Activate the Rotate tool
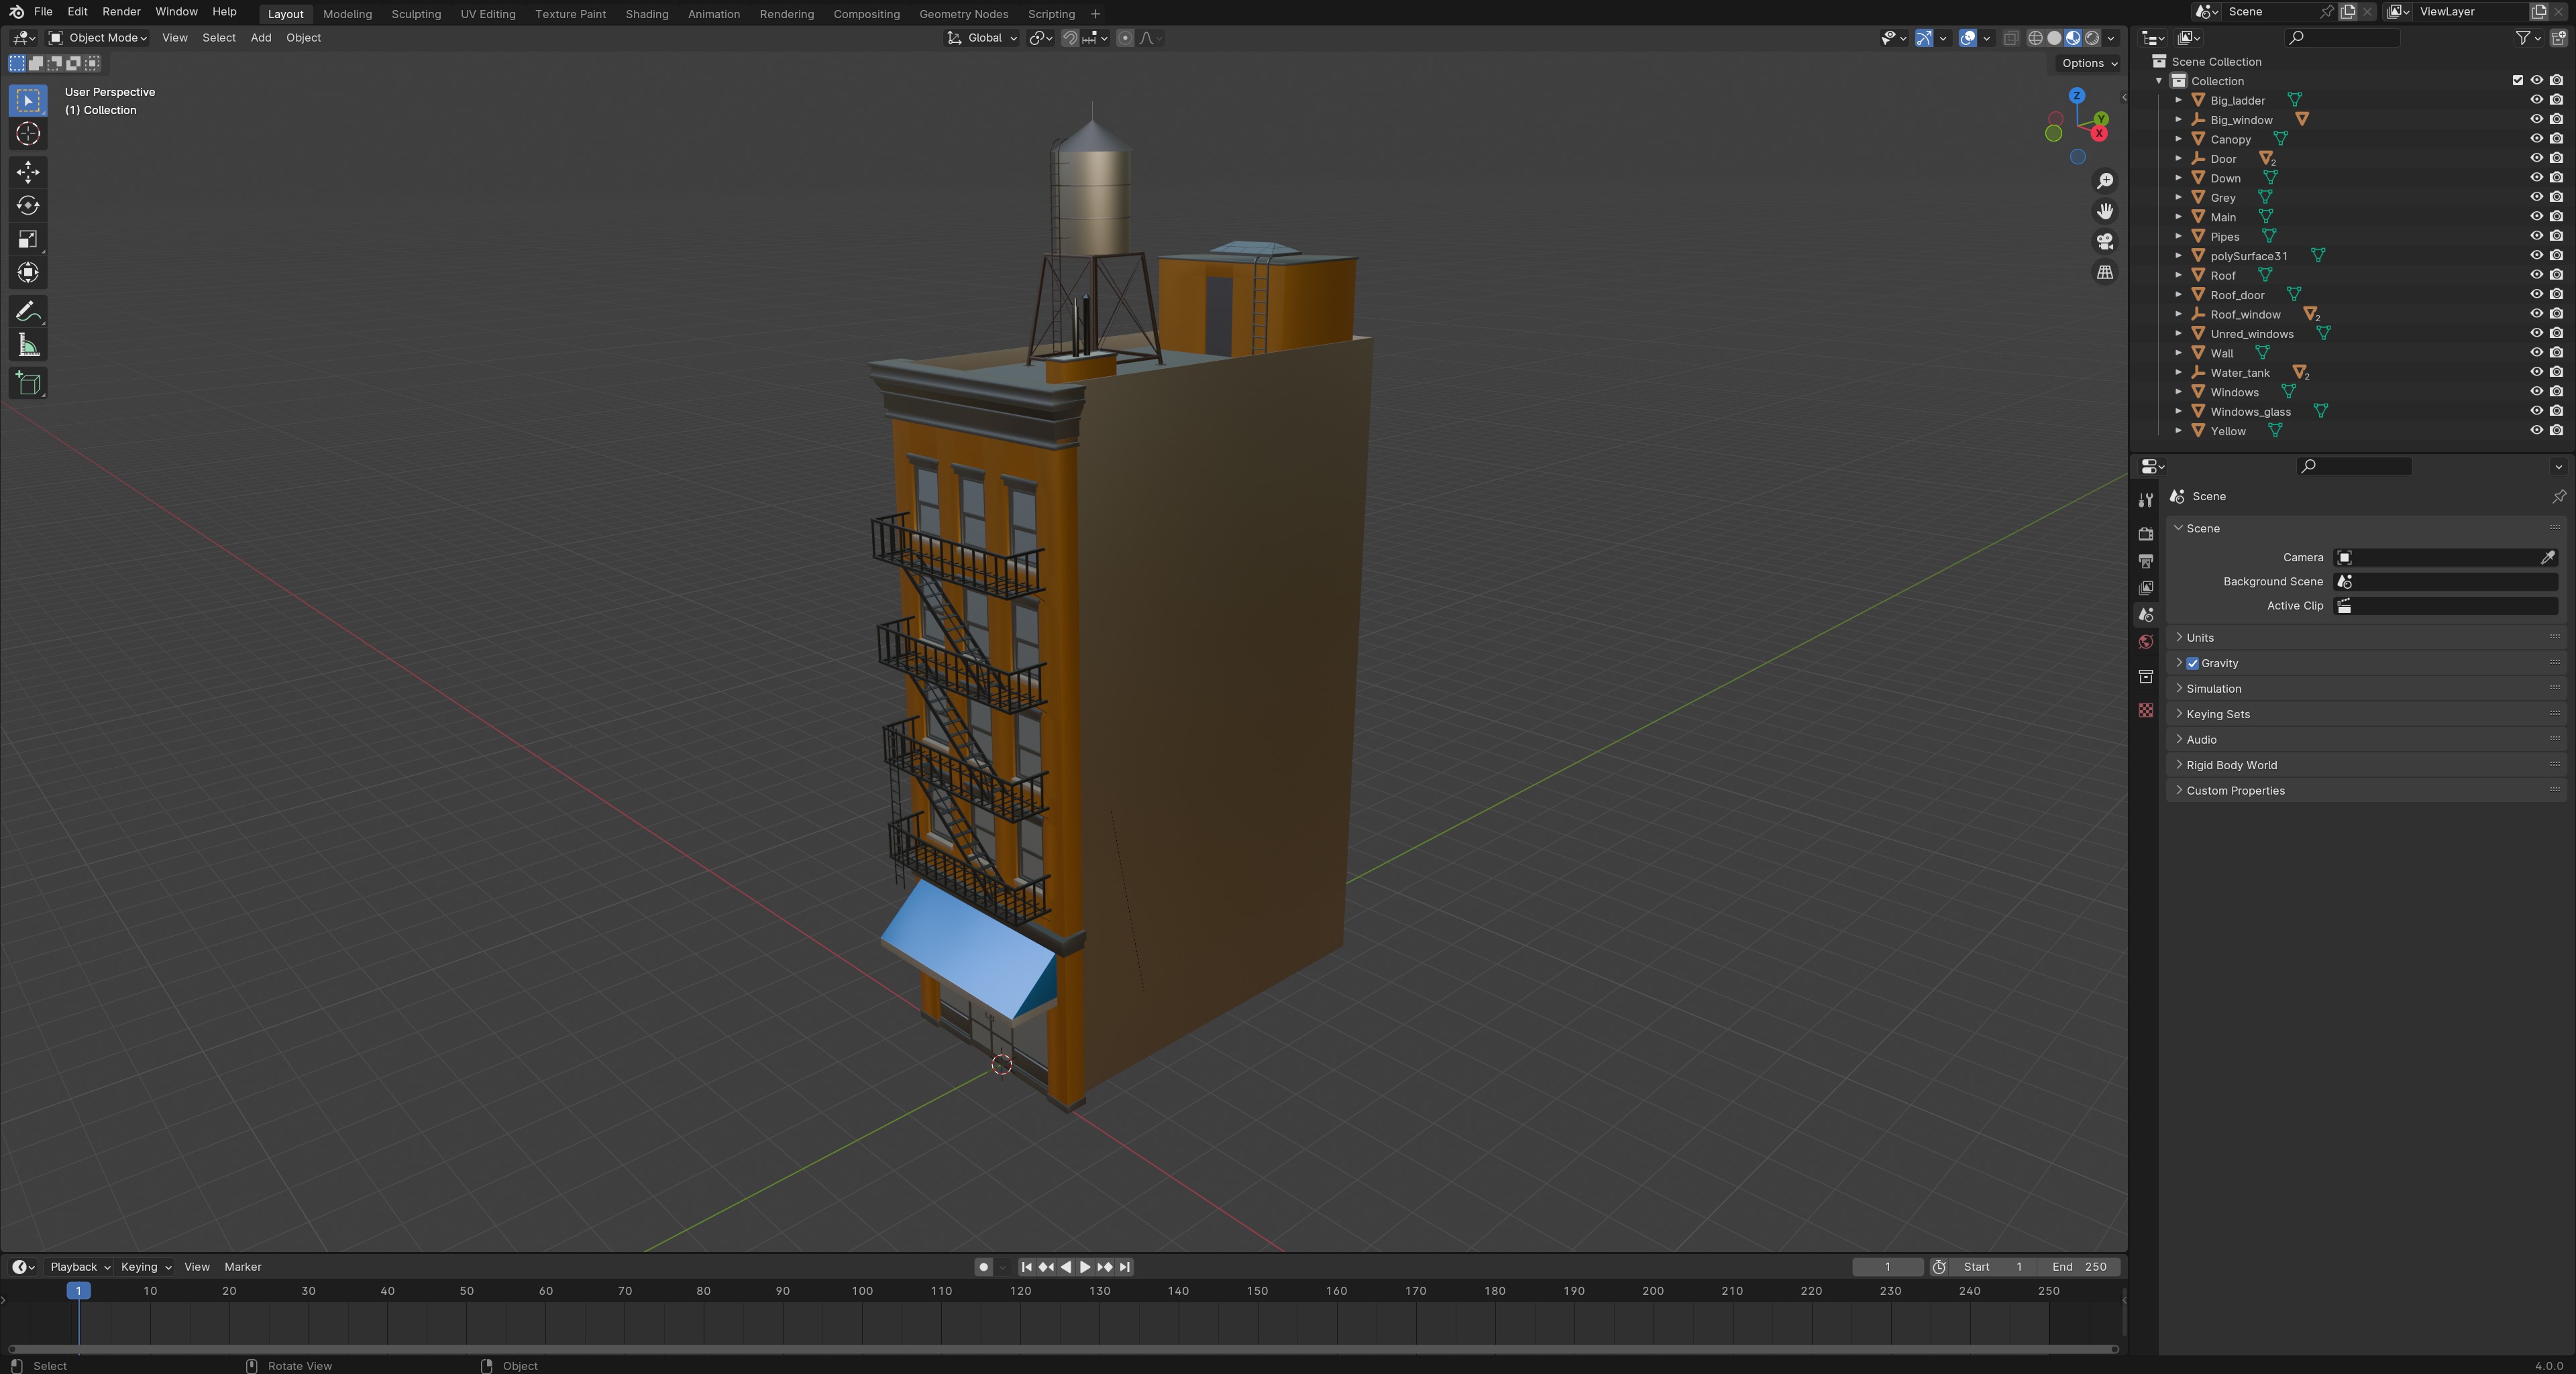This screenshot has width=2576, height=1374. (x=28, y=206)
